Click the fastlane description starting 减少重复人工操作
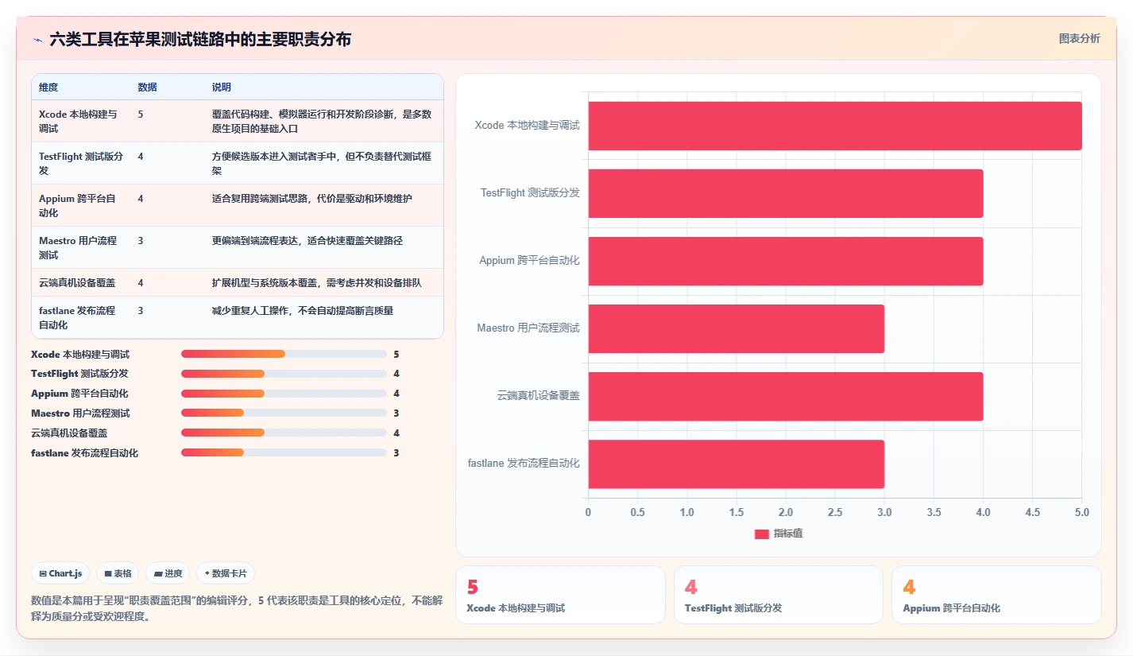Viewport: 1133px width, 656px height. tap(303, 310)
